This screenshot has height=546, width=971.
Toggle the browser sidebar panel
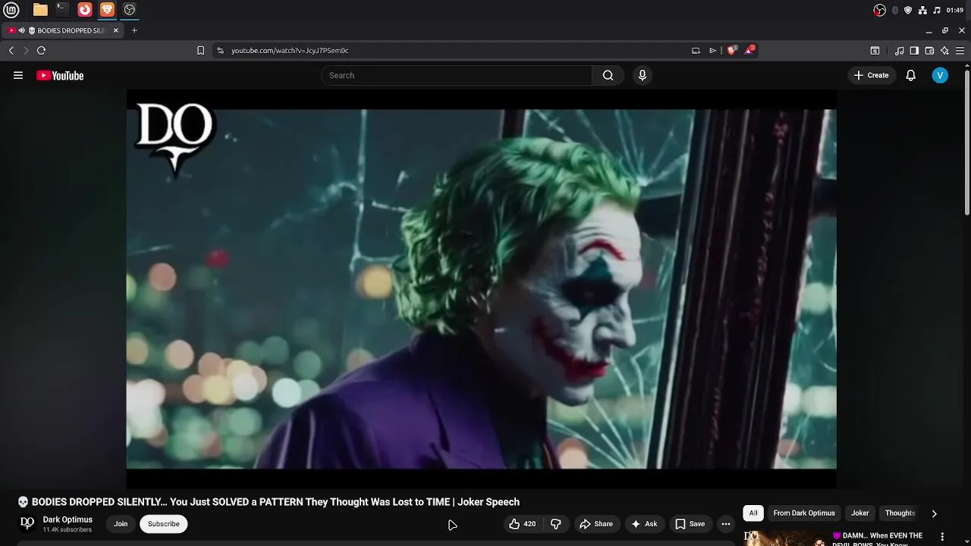point(914,51)
